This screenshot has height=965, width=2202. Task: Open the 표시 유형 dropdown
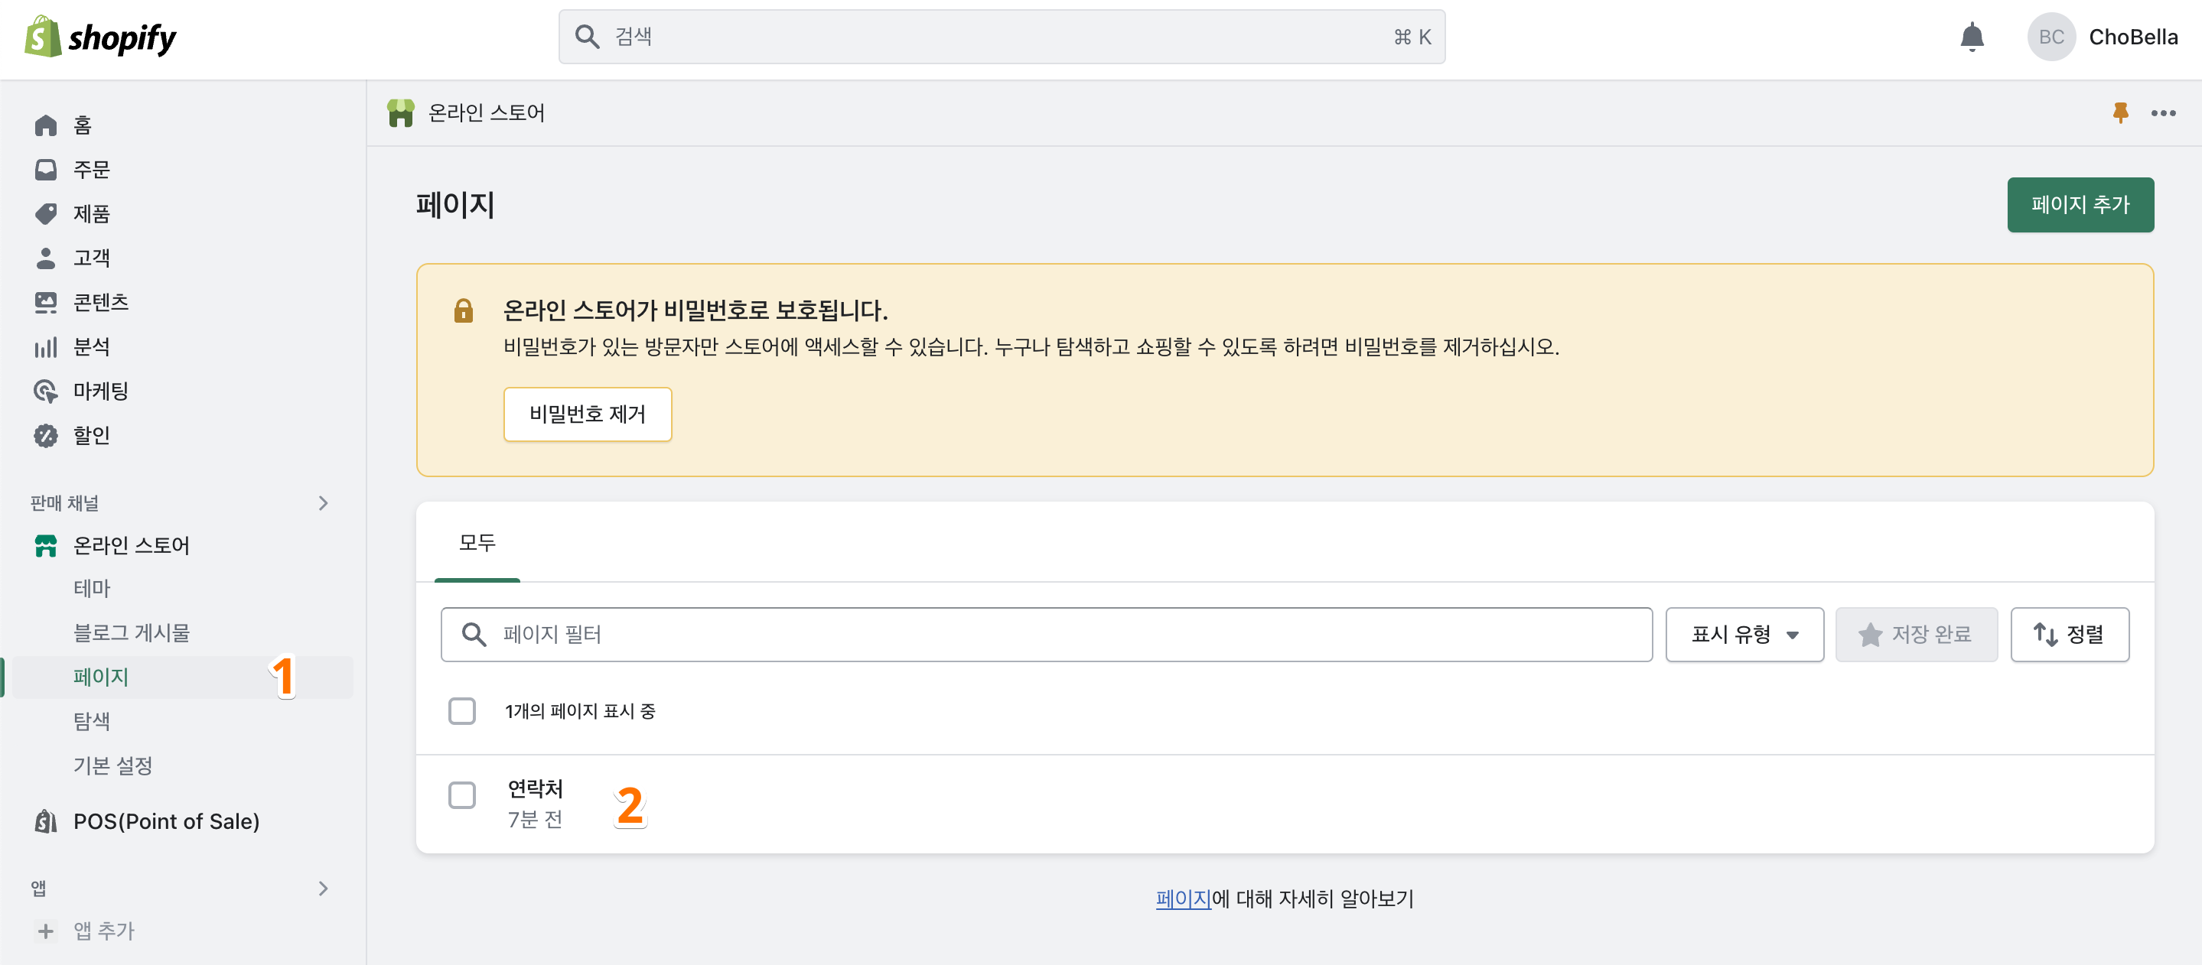coord(1744,635)
